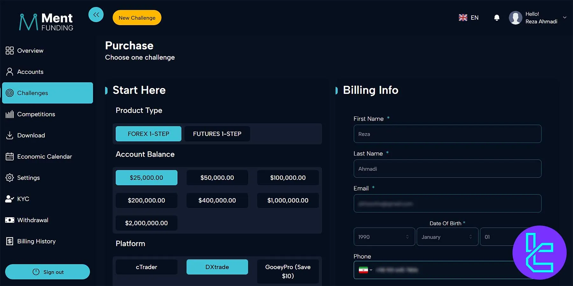Select the $50,000.00 account balance
Image resolution: width=573 pixels, height=286 pixels.
pyautogui.click(x=217, y=178)
